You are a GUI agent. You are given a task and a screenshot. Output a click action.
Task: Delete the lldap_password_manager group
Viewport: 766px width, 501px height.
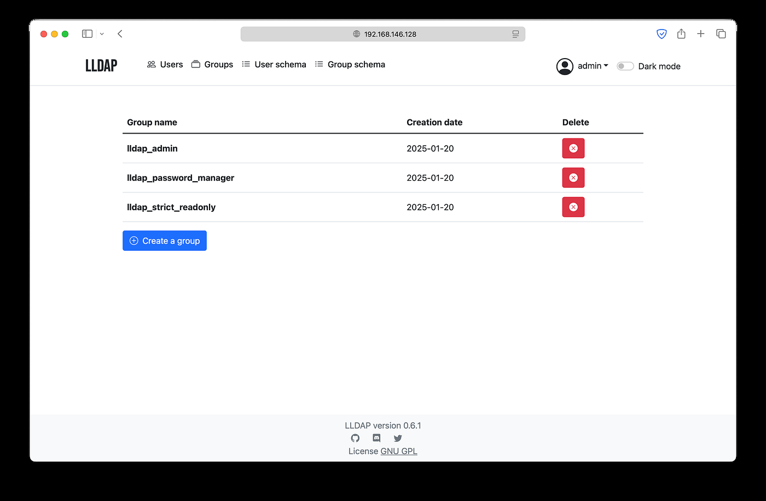point(573,177)
